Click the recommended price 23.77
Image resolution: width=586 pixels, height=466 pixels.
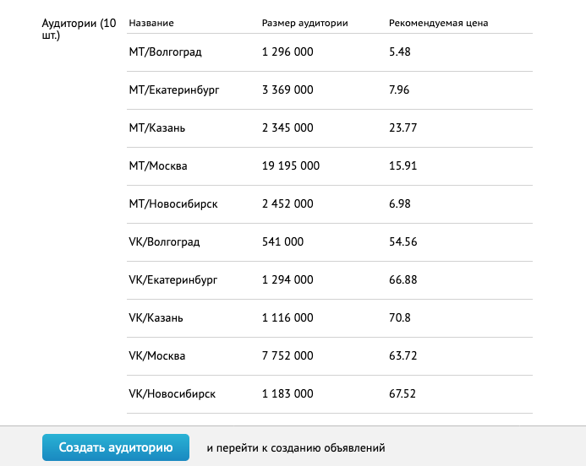click(x=403, y=128)
